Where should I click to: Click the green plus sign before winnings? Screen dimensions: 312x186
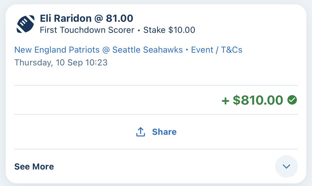[x=225, y=101]
